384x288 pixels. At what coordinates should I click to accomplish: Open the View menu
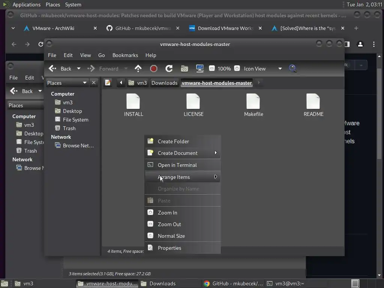pos(85,55)
